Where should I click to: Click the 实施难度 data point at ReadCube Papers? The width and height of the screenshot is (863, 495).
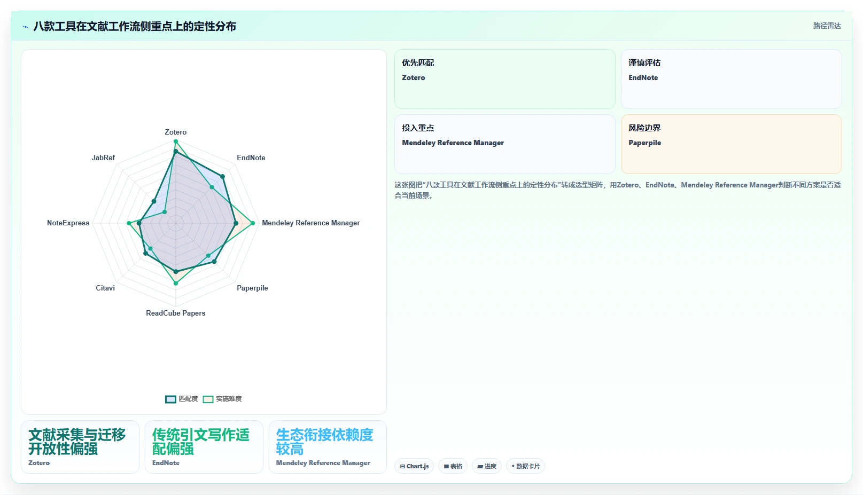[x=176, y=284]
